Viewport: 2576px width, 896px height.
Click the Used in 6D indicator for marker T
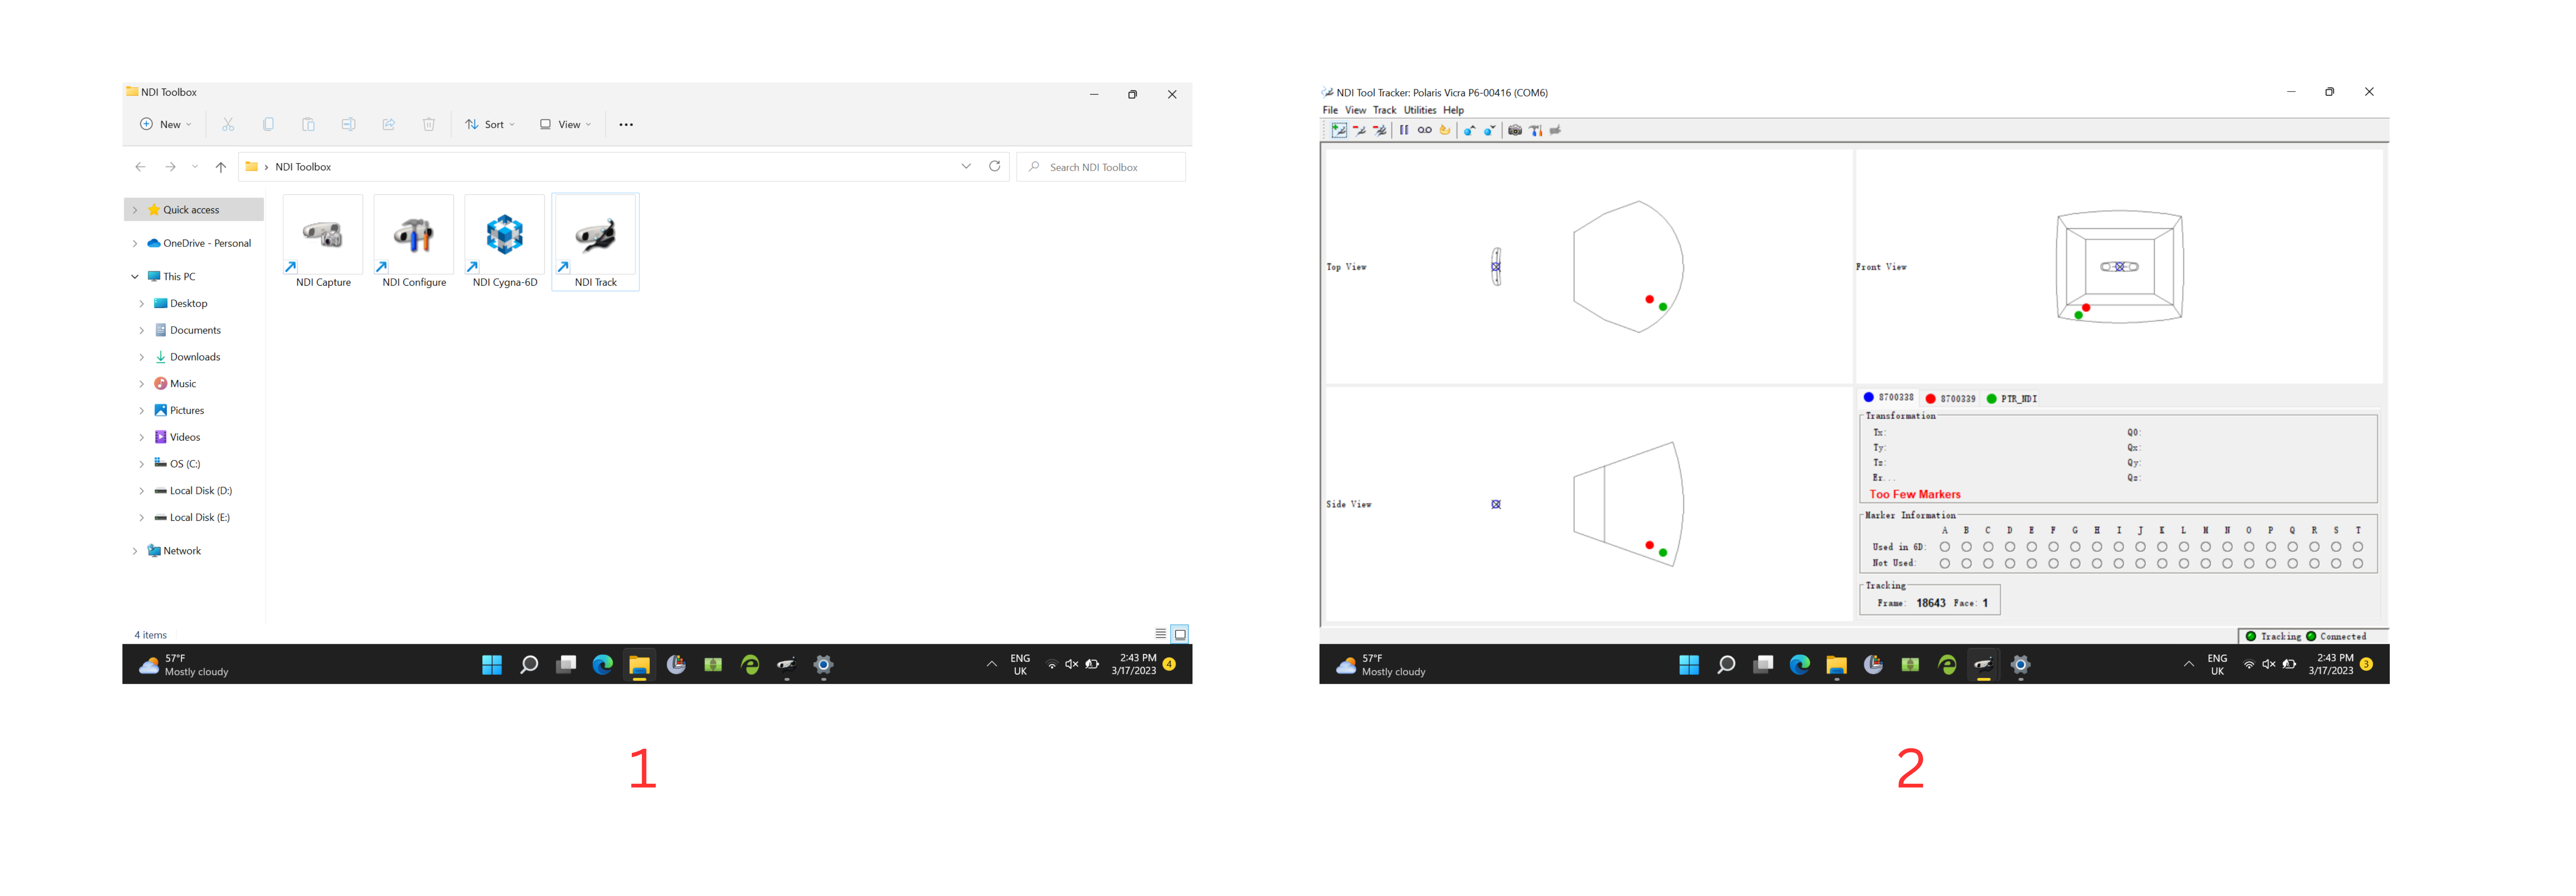2358,547
